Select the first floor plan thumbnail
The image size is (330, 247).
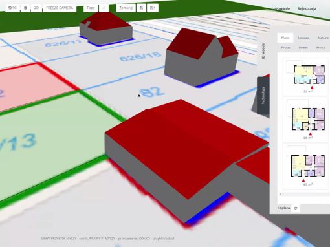click(x=306, y=76)
